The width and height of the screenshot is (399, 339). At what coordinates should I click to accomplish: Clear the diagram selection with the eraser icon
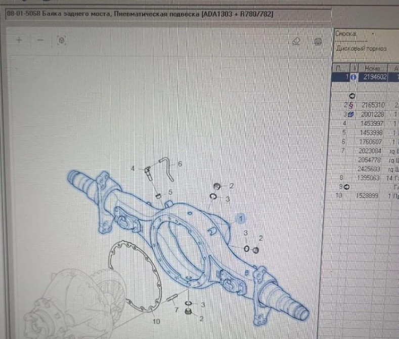point(296,41)
